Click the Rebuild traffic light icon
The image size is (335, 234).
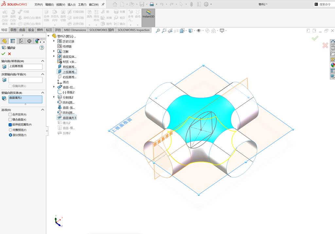[191, 4]
